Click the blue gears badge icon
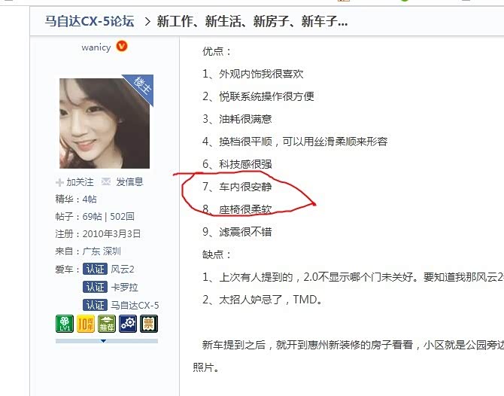Image resolution: width=504 pixels, height=396 pixels. click(128, 324)
